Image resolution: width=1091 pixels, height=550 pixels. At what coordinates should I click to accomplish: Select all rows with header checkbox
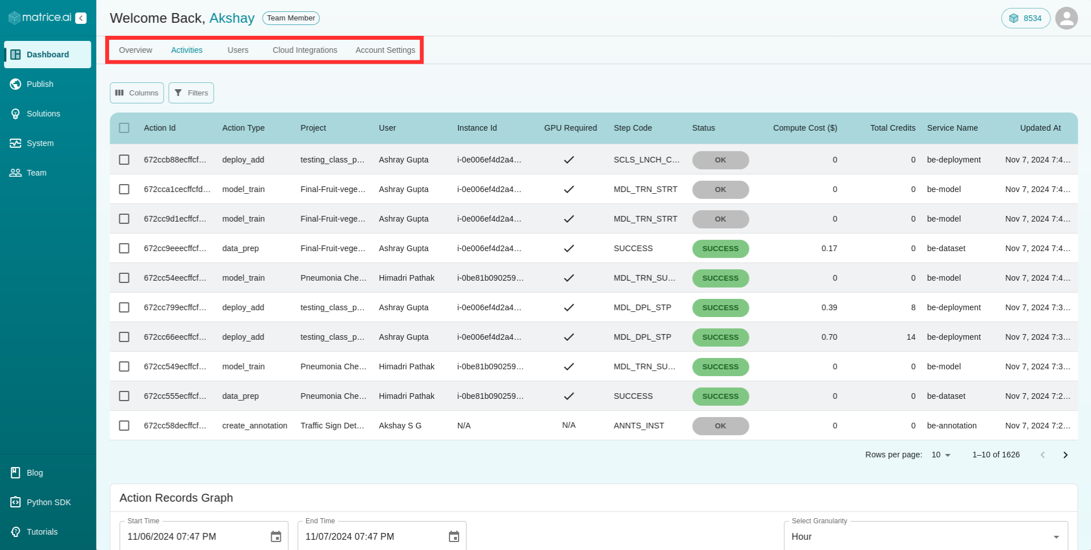tap(124, 128)
